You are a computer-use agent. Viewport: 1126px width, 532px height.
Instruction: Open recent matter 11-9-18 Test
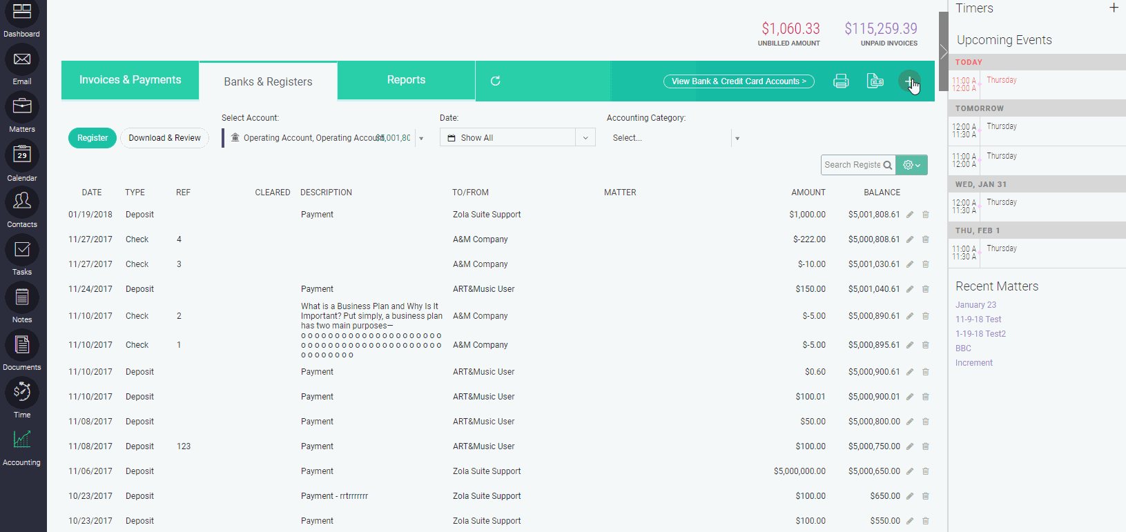[x=978, y=319]
